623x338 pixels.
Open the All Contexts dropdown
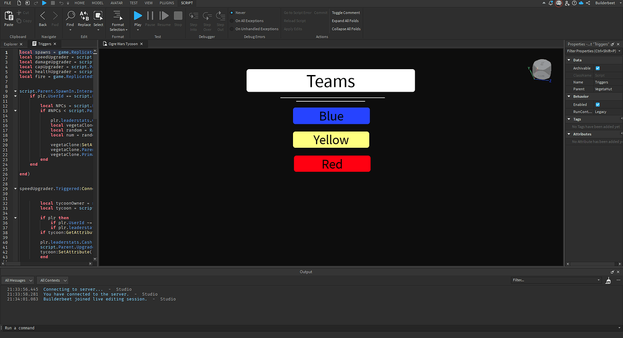tap(52, 280)
